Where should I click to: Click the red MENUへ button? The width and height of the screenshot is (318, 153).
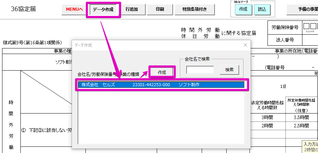tap(74, 10)
